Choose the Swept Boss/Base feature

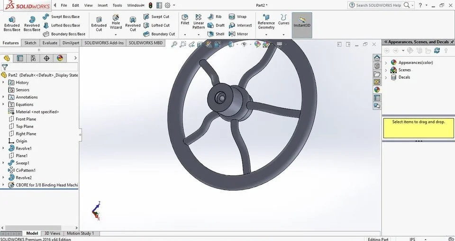pos(61,17)
